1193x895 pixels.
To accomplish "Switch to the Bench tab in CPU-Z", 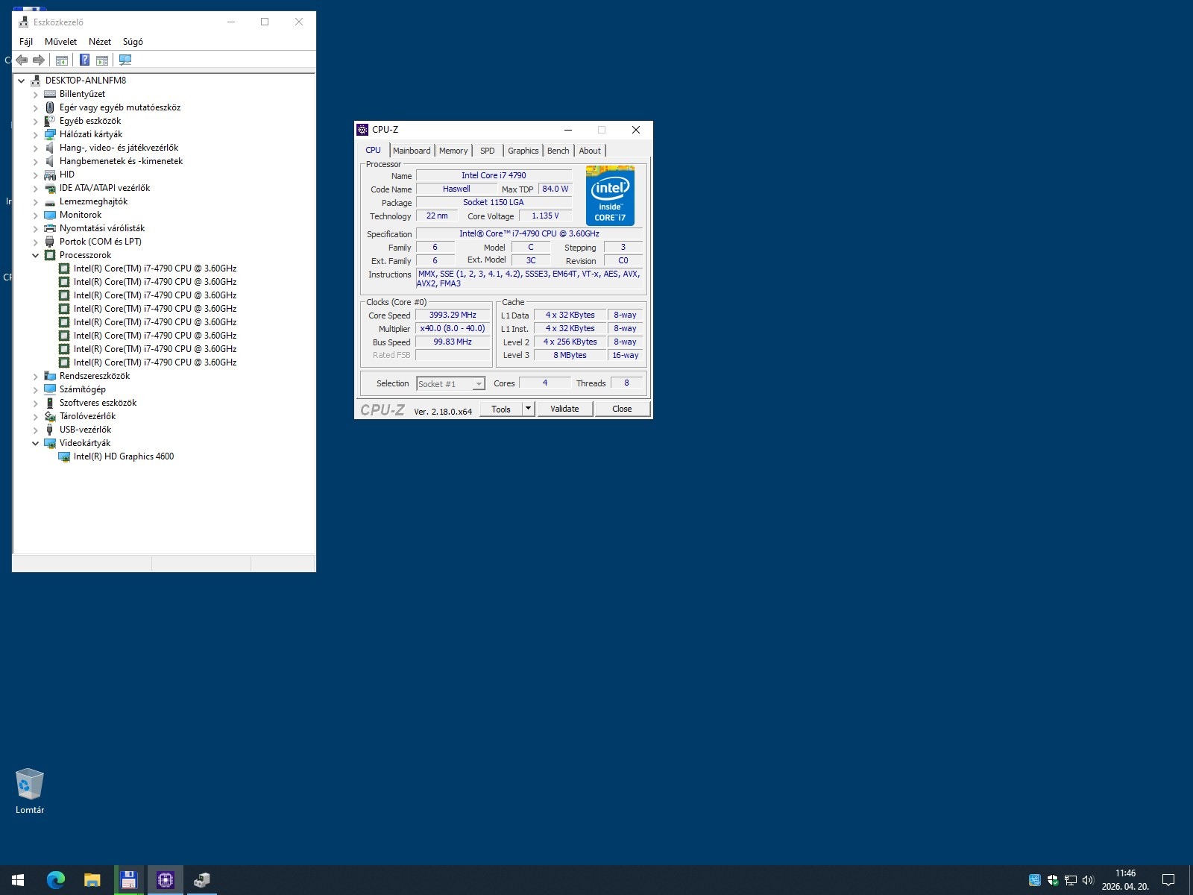I will point(558,151).
